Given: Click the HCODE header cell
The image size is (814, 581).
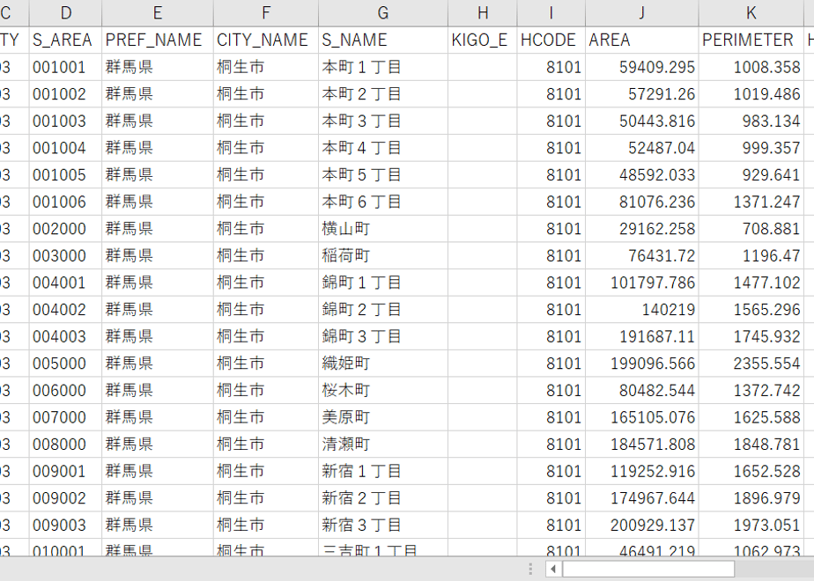Looking at the screenshot, I should [551, 40].
